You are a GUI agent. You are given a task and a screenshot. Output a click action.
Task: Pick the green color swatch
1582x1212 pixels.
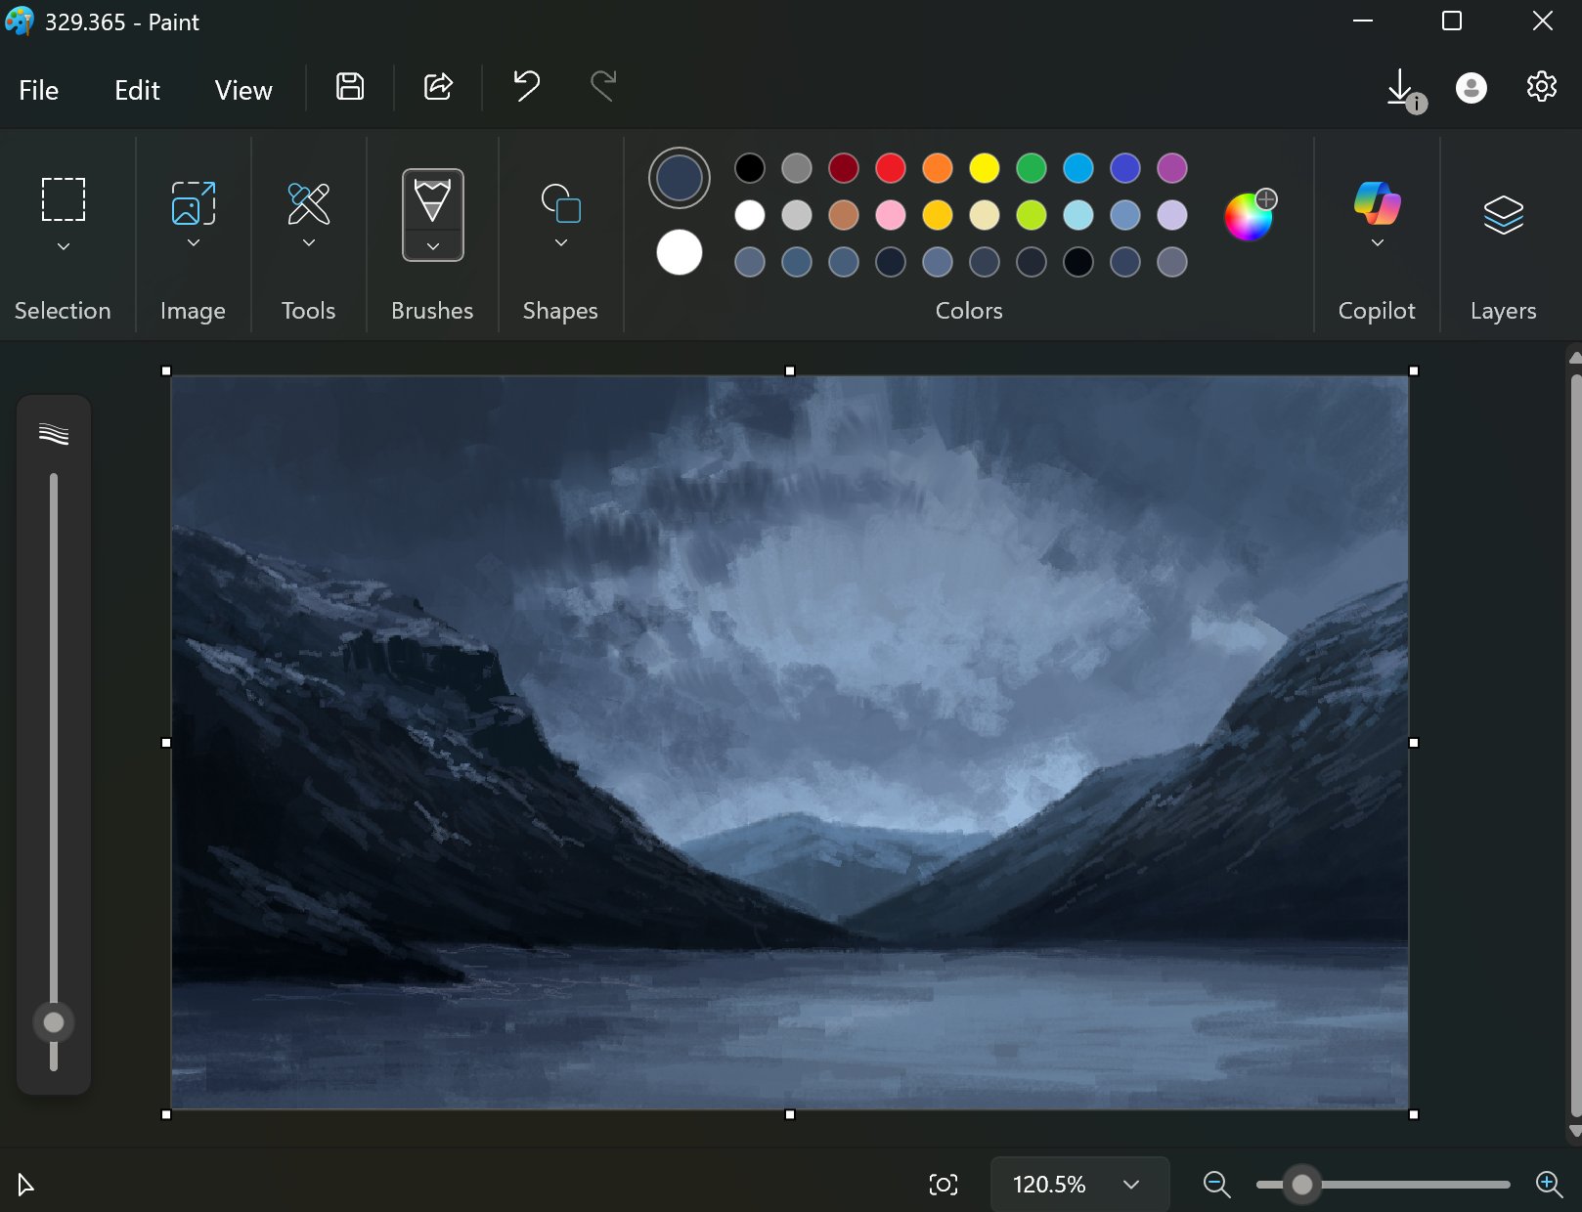pos(1032,168)
